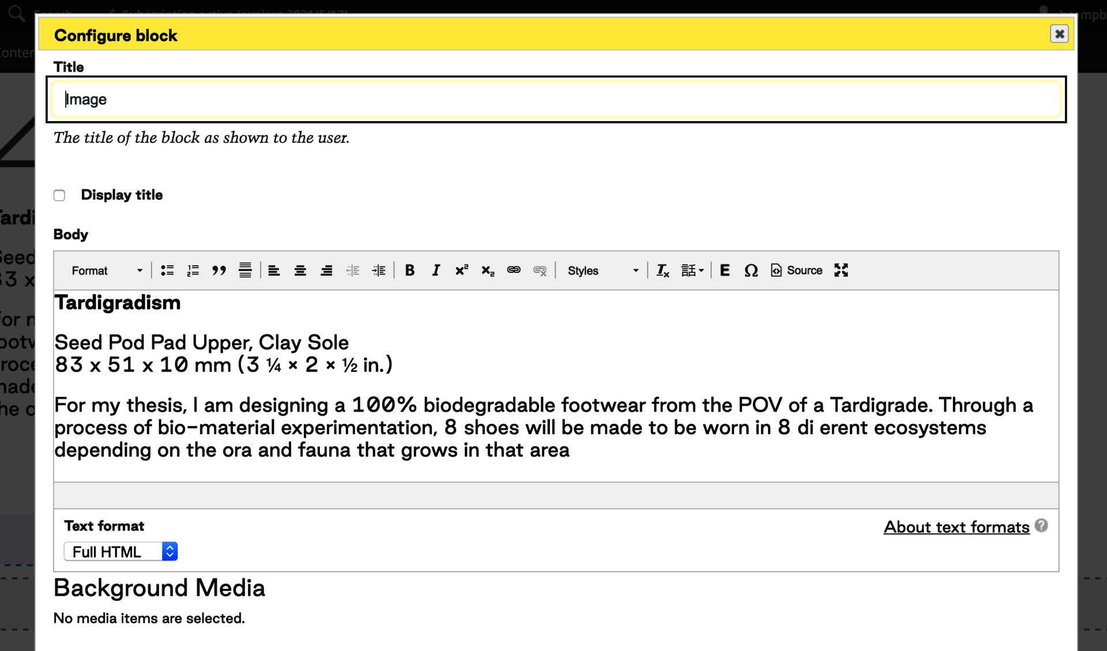The image size is (1107, 651).
Task: Switch editor to Source view
Action: coord(796,270)
